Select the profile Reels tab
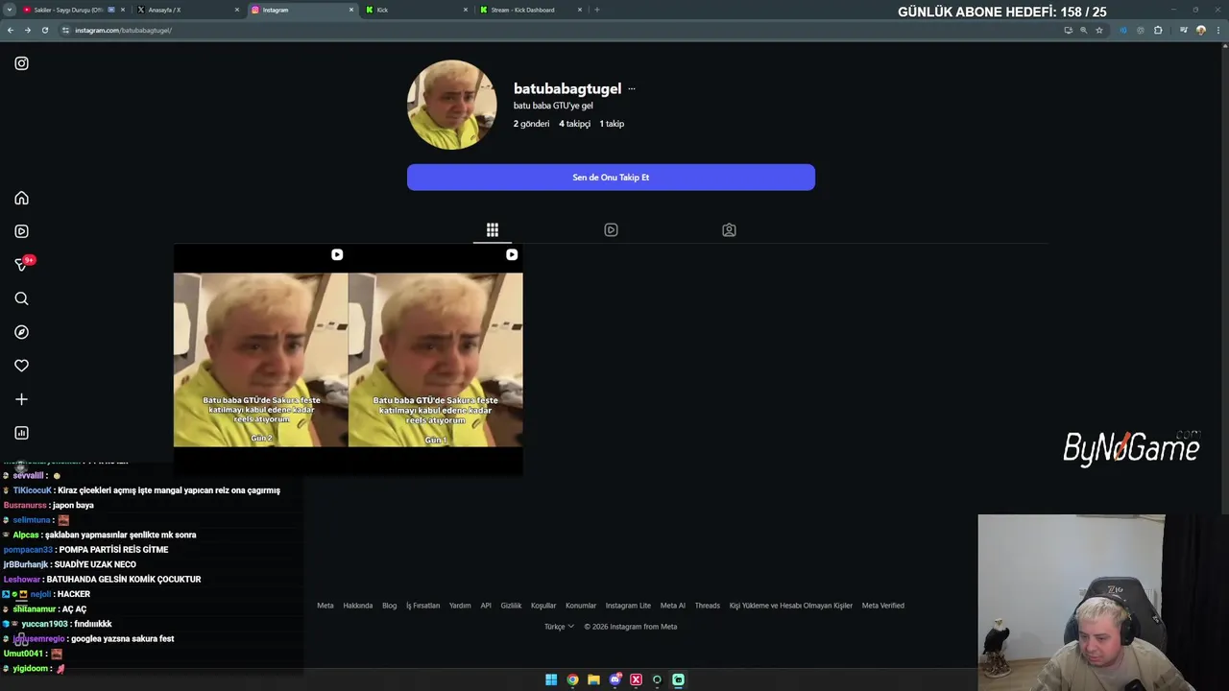This screenshot has width=1229, height=691. [x=611, y=230]
